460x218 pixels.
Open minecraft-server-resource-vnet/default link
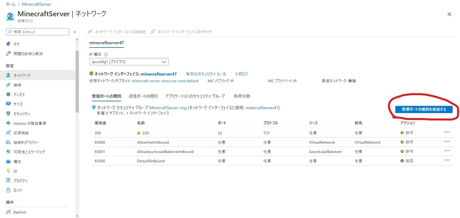(x=165, y=81)
